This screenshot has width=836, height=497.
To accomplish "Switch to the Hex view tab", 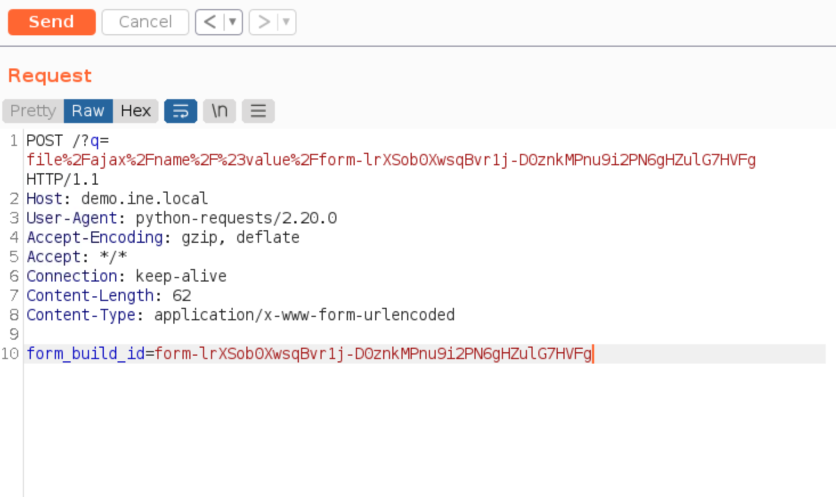I will click(x=136, y=111).
